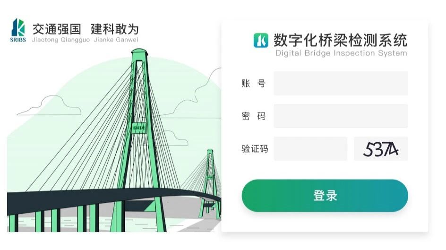Click the 建科敢为 slogan text

point(115,29)
